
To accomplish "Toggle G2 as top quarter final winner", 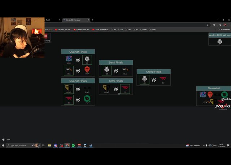I will 87,60.
